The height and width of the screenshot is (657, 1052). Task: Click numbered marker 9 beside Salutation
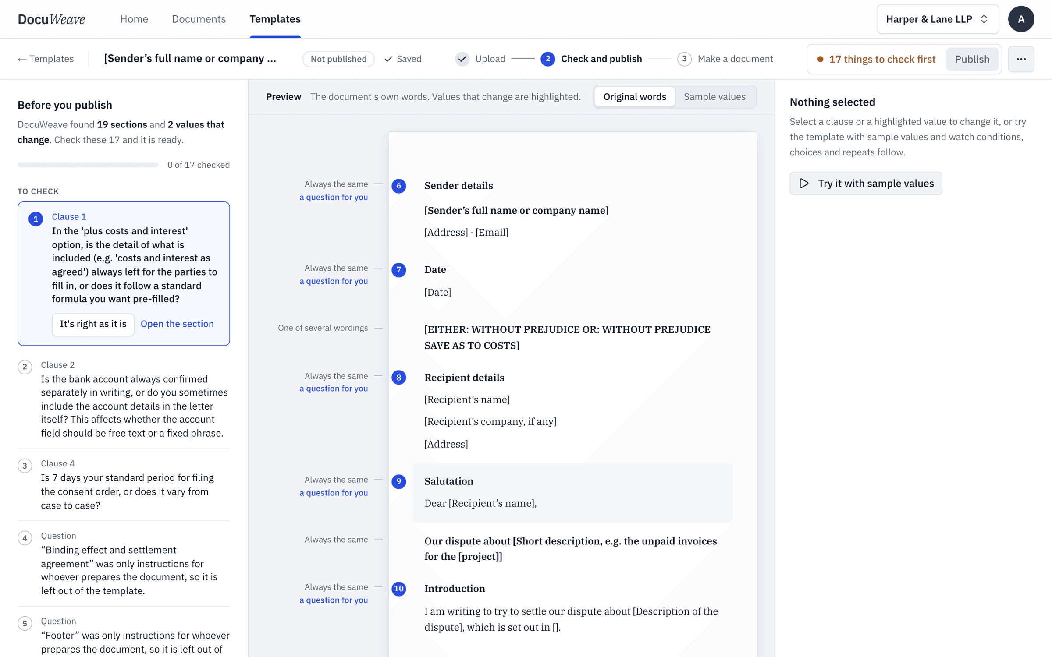tap(398, 481)
